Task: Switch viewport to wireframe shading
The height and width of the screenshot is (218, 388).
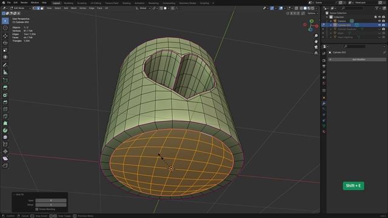Action: point(301,8)
